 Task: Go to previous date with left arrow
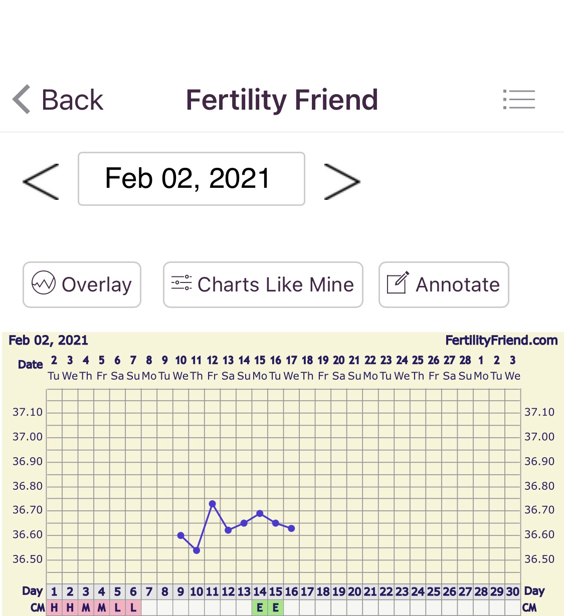point(41,181)
